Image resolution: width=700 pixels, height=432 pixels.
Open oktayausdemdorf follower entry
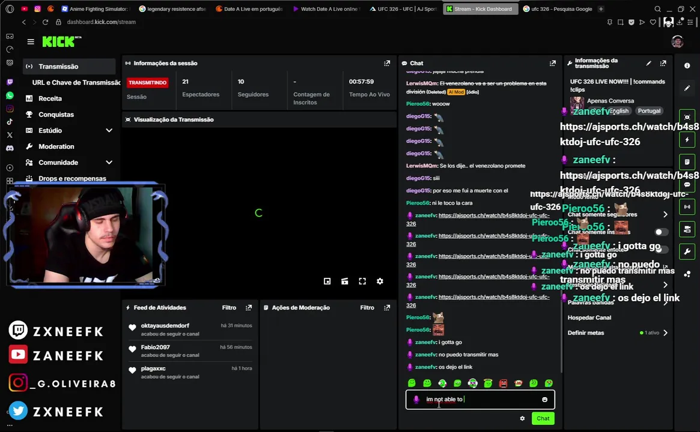(190, 329)
